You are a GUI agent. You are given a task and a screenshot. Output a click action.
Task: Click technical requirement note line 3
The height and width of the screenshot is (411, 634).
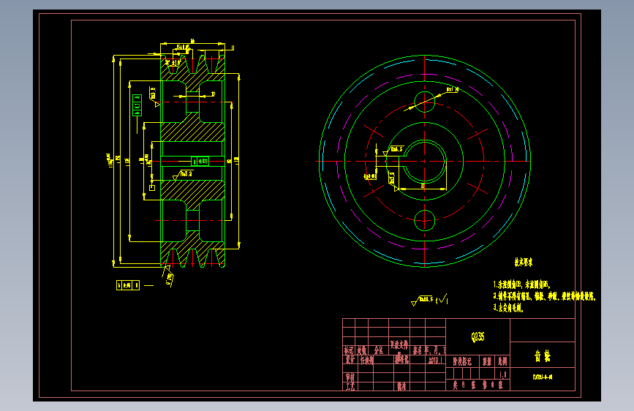tap(508, 308)
